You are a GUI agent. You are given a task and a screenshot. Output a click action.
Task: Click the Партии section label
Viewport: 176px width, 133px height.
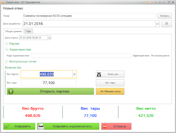click(14, 44)
